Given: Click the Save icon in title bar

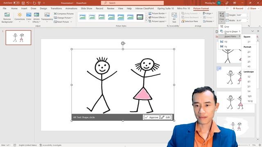Looking at the screenshot, I should coord(23,3).
